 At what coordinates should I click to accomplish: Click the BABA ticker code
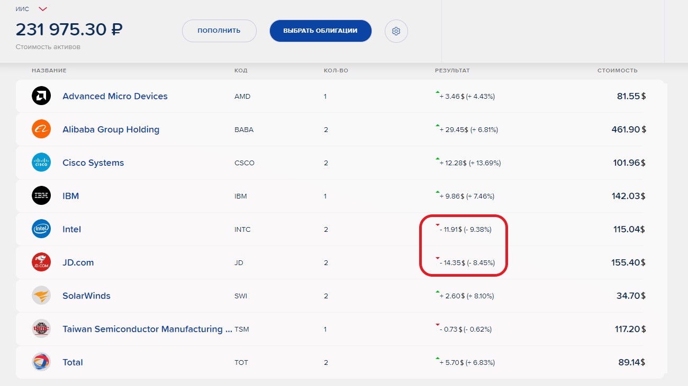pyautogui.click(x=244, y=130)
